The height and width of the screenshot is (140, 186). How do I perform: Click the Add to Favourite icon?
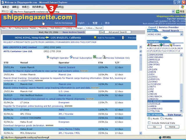pos(95,38)
